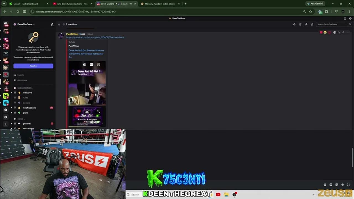The image size is (354, 199).
Task: Open File Explorer from taskbar
Action: [x=226, y=195]
